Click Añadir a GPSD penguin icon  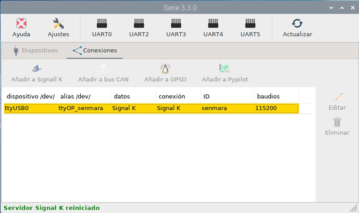tap(165, 69)
